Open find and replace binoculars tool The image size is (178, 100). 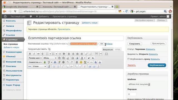click(x=55, y=62)
